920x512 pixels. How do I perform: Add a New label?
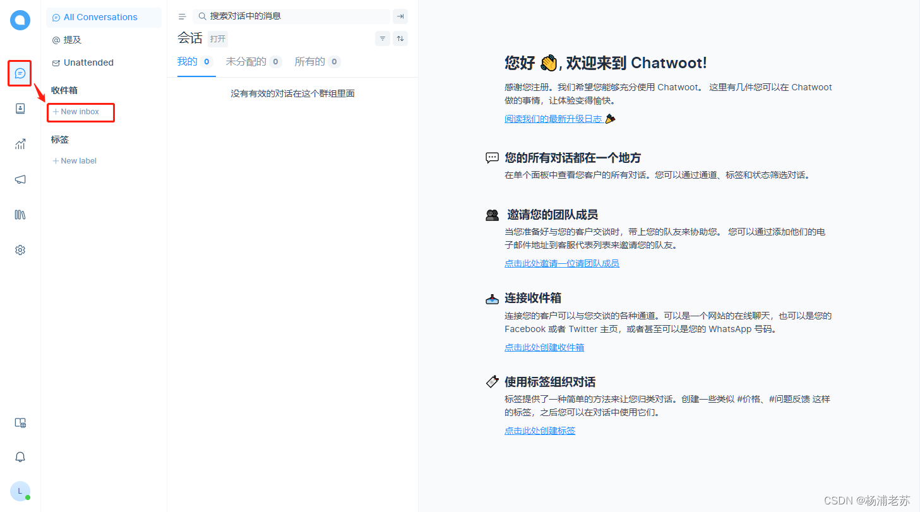pos(75,161)
